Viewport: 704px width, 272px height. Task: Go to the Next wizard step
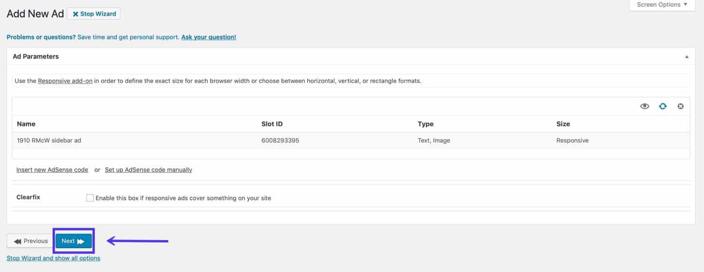[x=73, y=241]
